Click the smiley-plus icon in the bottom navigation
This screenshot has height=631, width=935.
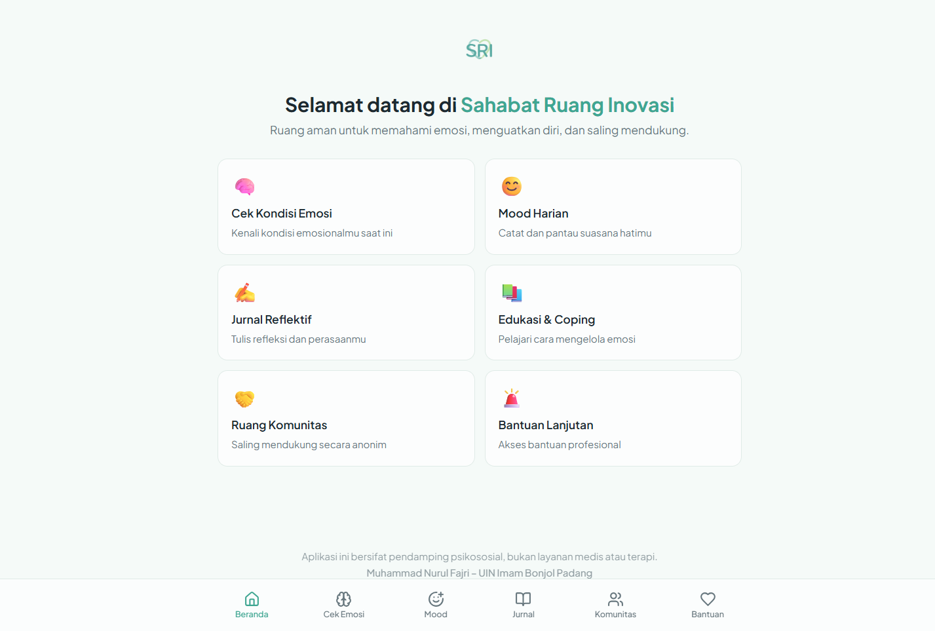click(x=436, y=599)
